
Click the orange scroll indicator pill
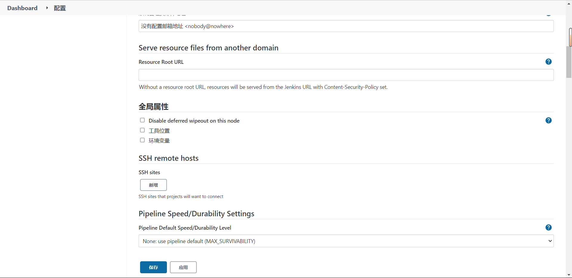[x=570, y=37]
